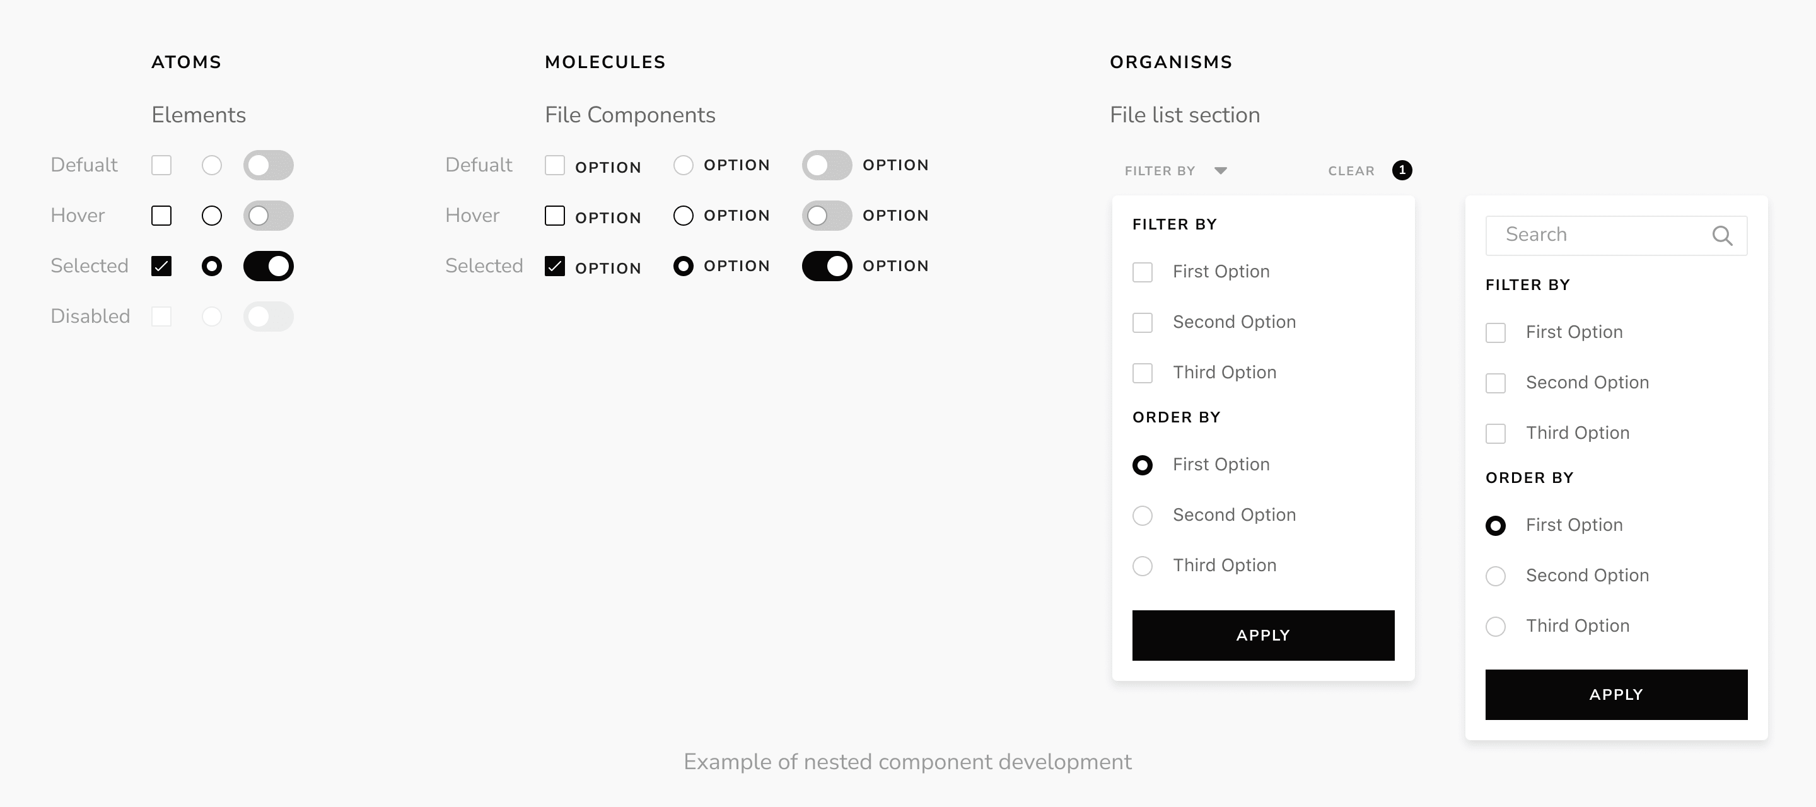This screenshot has height=807, width=1816.
Task: Toggle the Hover OPTION switch in Molecules
Action: pos(827,216)
